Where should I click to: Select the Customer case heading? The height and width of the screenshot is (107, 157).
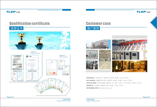tap(98, 23)
